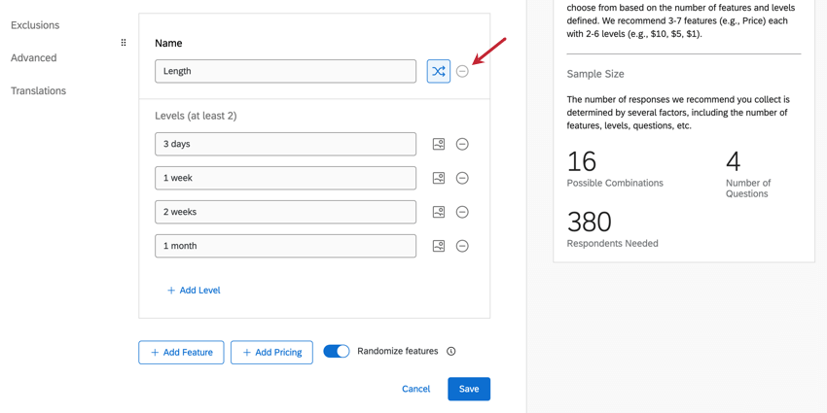The height and width of the screenshot is (413, 827).
Task: Click the Add Level link
Action: [x=194, y=291]
